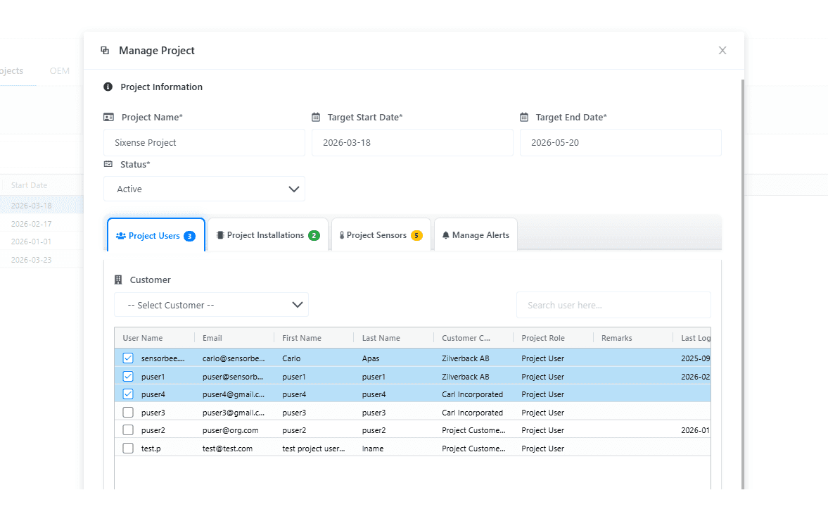Click email cell carlo@sensorbe...

coord(234,358)
